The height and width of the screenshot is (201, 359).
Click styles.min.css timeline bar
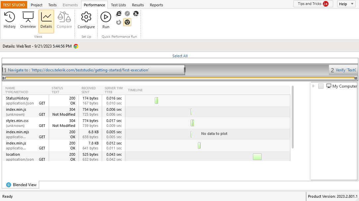(192, 123)
